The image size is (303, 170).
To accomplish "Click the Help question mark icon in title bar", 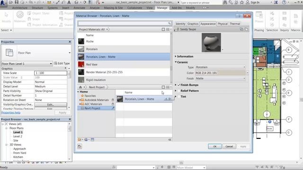I will point(284,2).
